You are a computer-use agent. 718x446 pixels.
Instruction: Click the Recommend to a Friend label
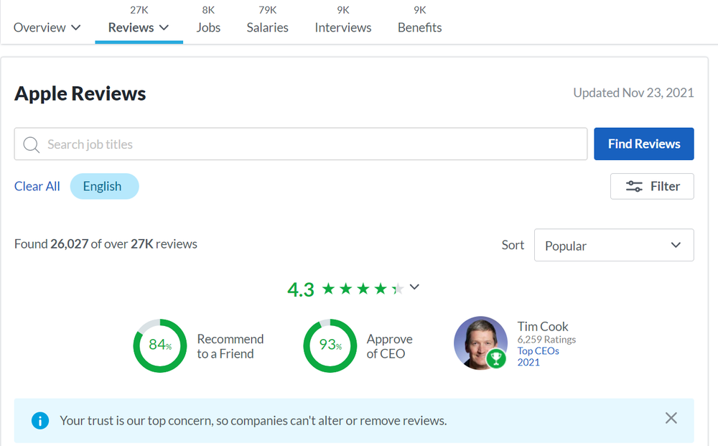click(x=230, y=346)
